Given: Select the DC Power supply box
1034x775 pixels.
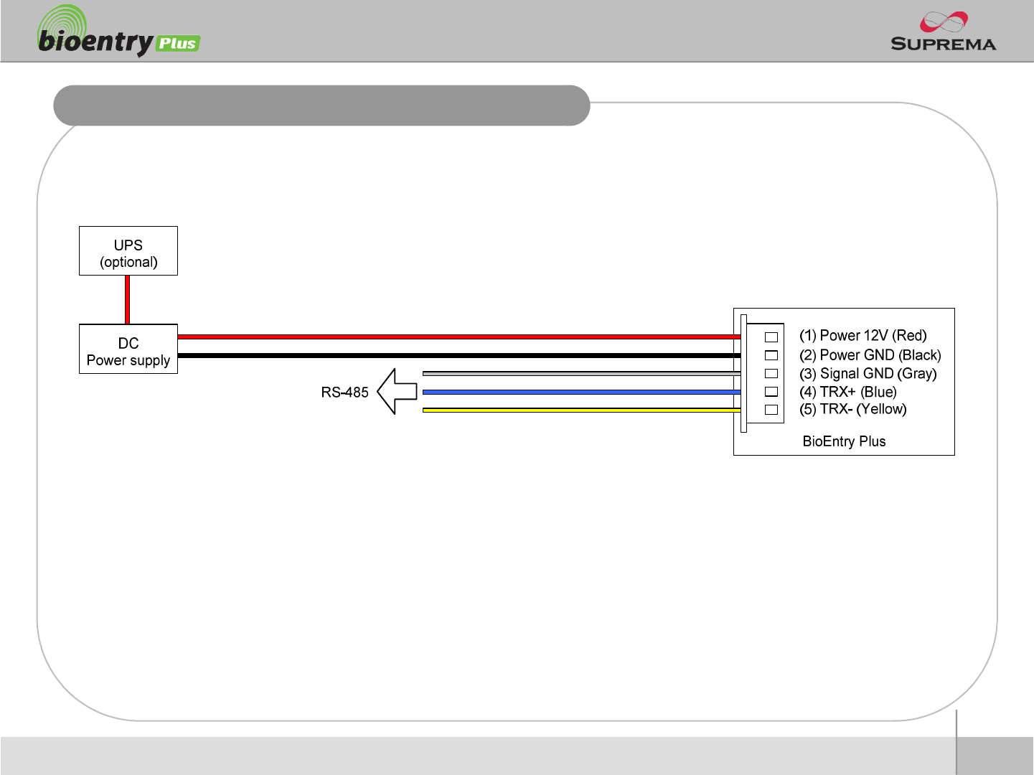Looking at the screenshot, I should coord(128,349).
